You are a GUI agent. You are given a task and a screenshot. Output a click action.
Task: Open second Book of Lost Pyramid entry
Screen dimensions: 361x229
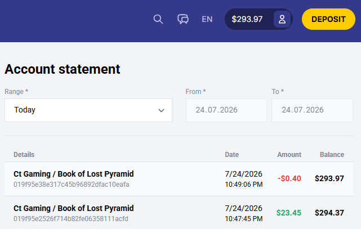(x=73, y=208)
